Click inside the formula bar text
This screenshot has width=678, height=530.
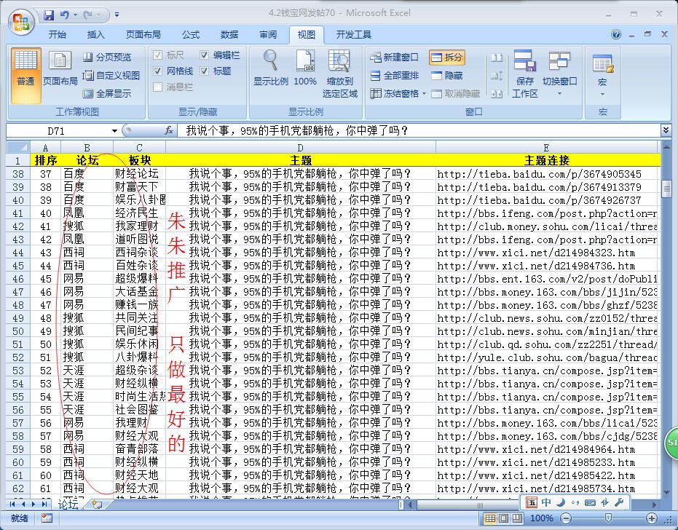coord(297,130)
